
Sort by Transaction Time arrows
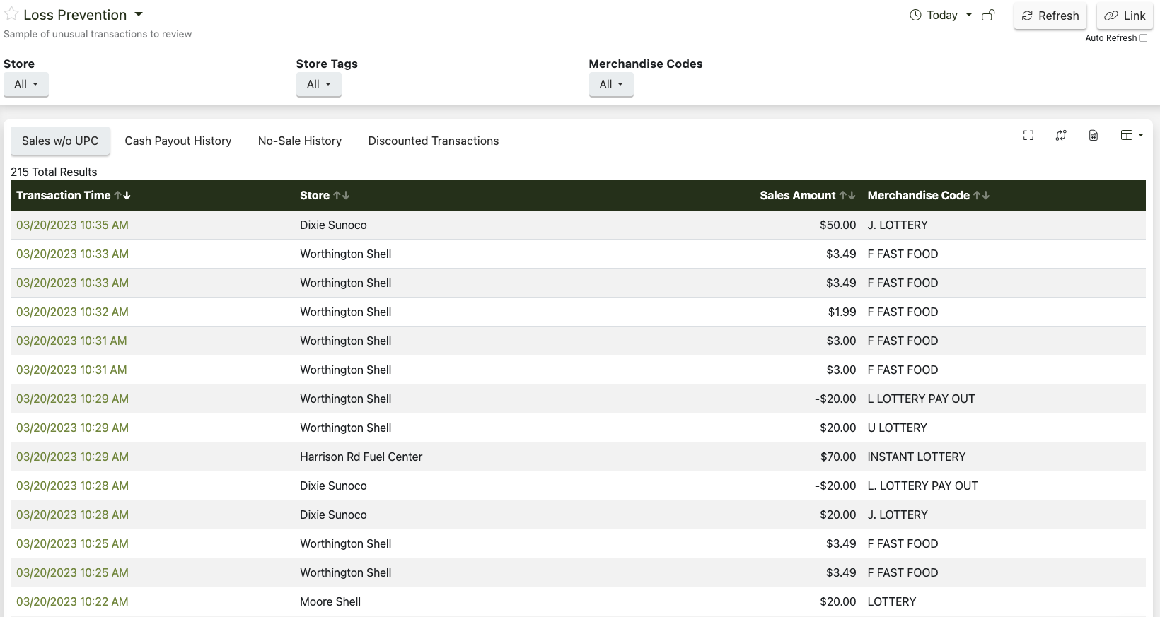click(122, 195)
